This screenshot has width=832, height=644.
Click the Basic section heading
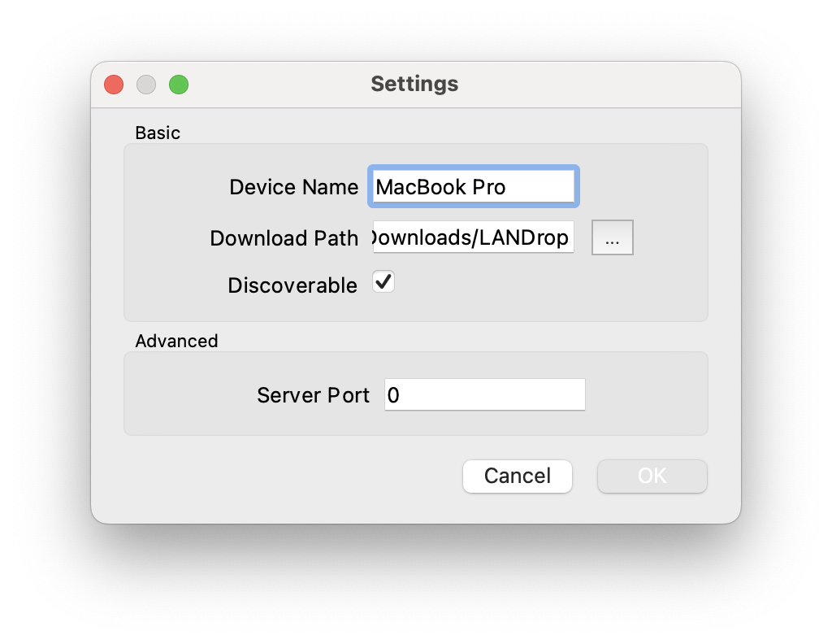[158, 133]
